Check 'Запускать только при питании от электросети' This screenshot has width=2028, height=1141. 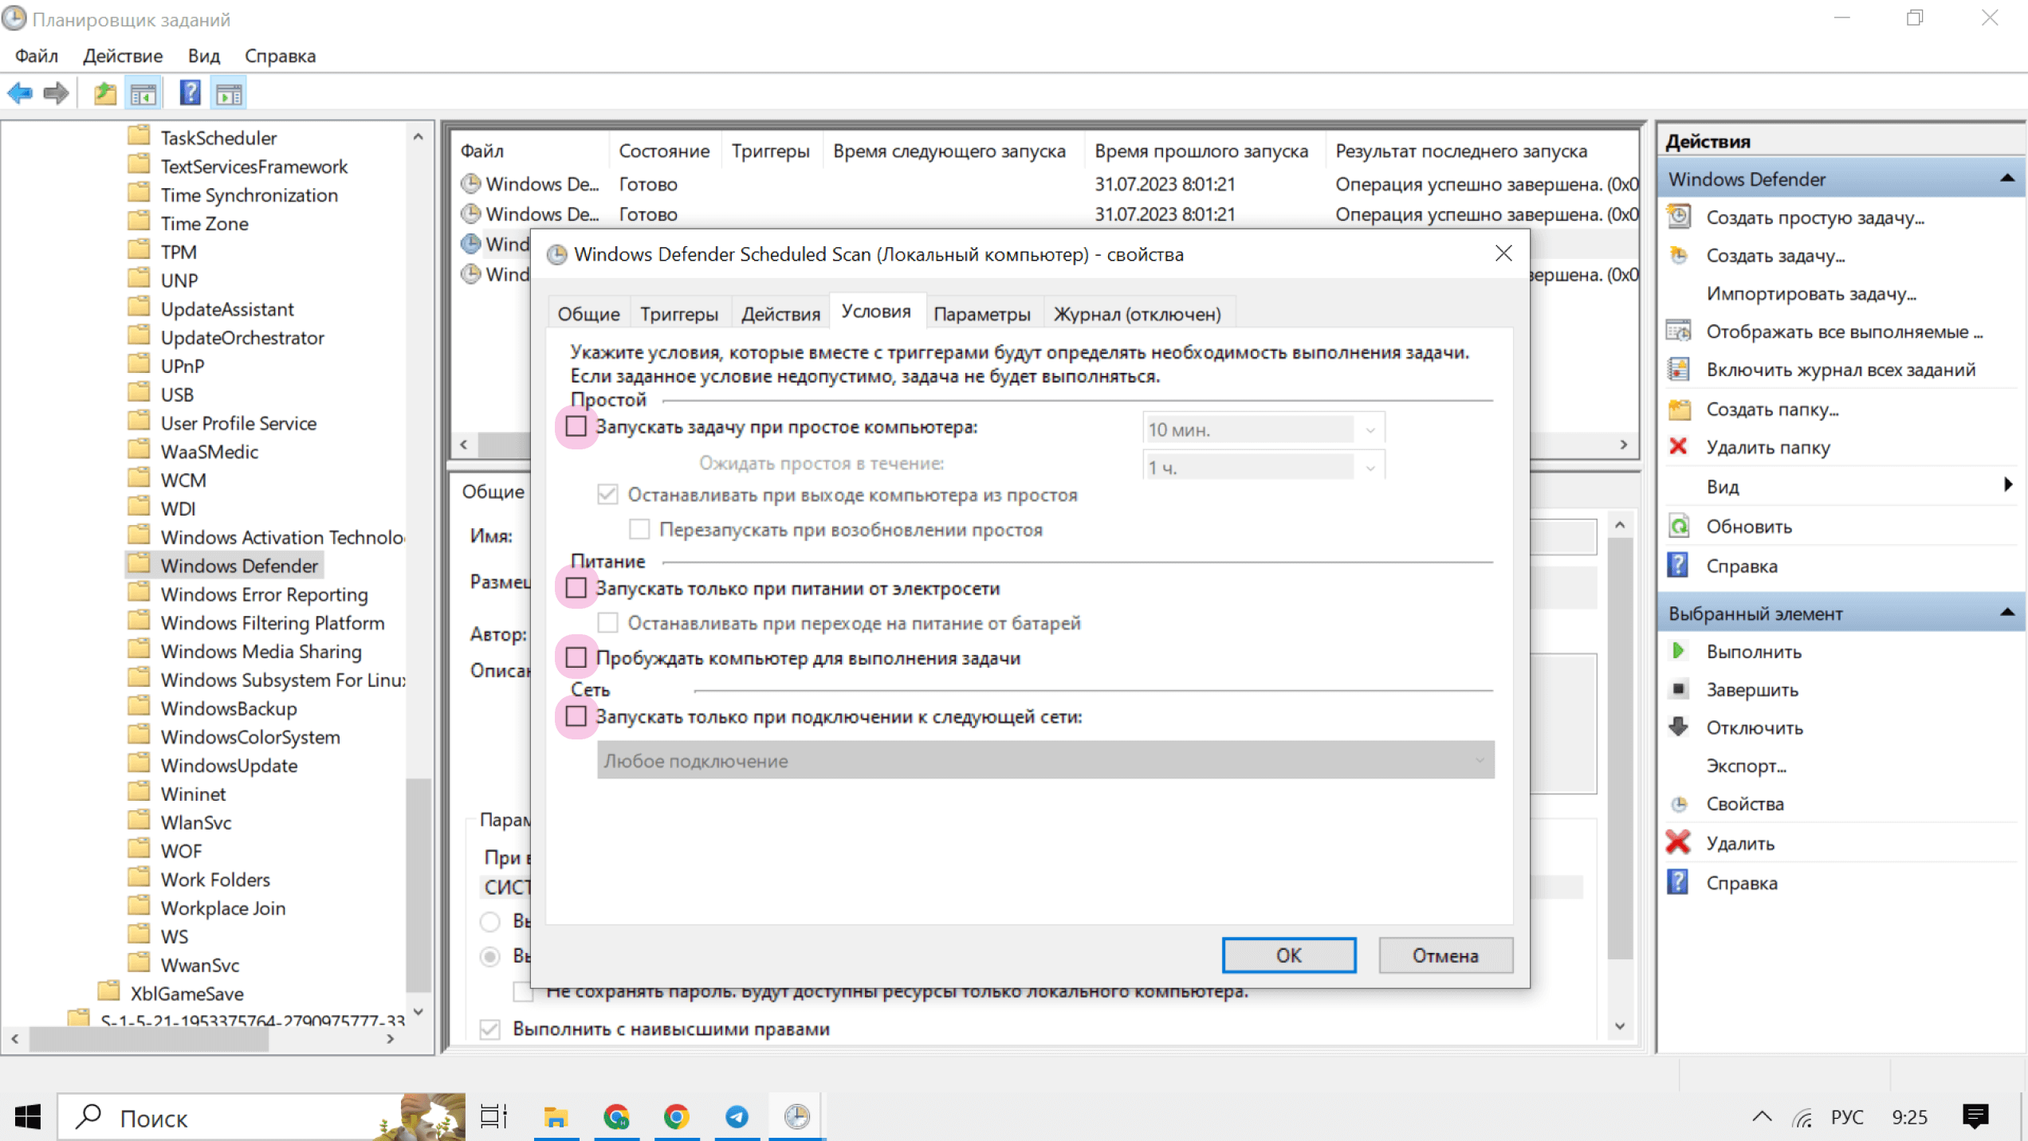tap(576, 588)
